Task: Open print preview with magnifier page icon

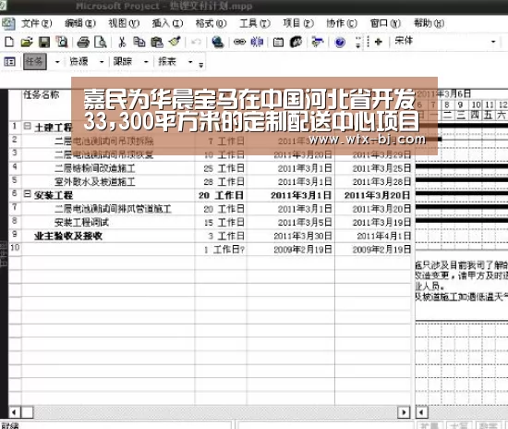Action: click(x=101, y=42)
